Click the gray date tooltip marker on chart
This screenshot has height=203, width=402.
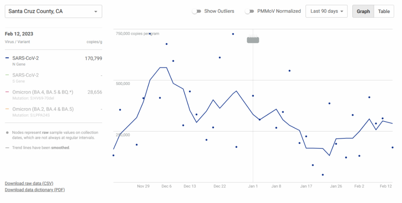click(x=253, y=40)
